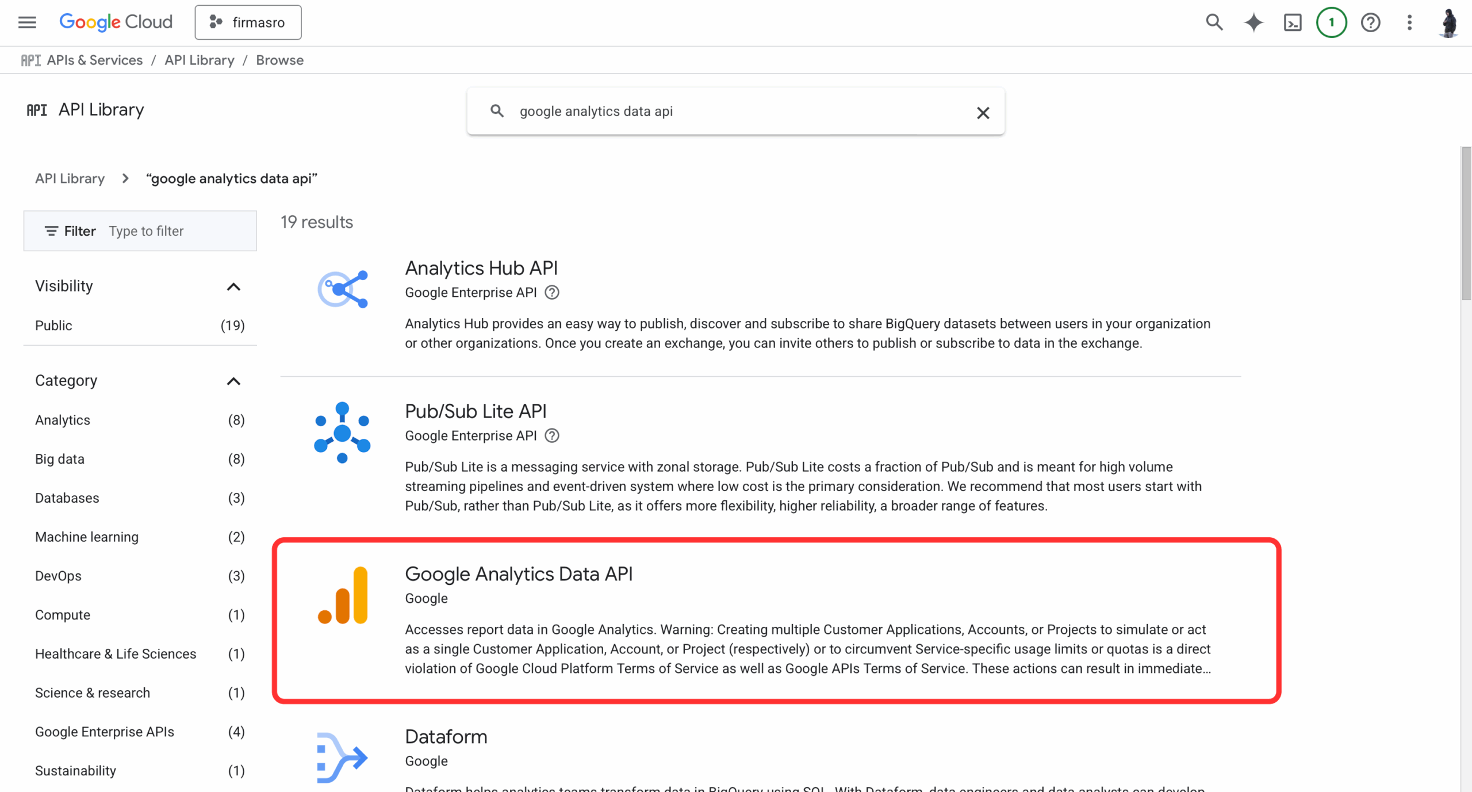Click the Pub/Sub Lite API logo icon
This screenshot has height=792, width=1472.
pyautogui.click(x=342, y=433)
